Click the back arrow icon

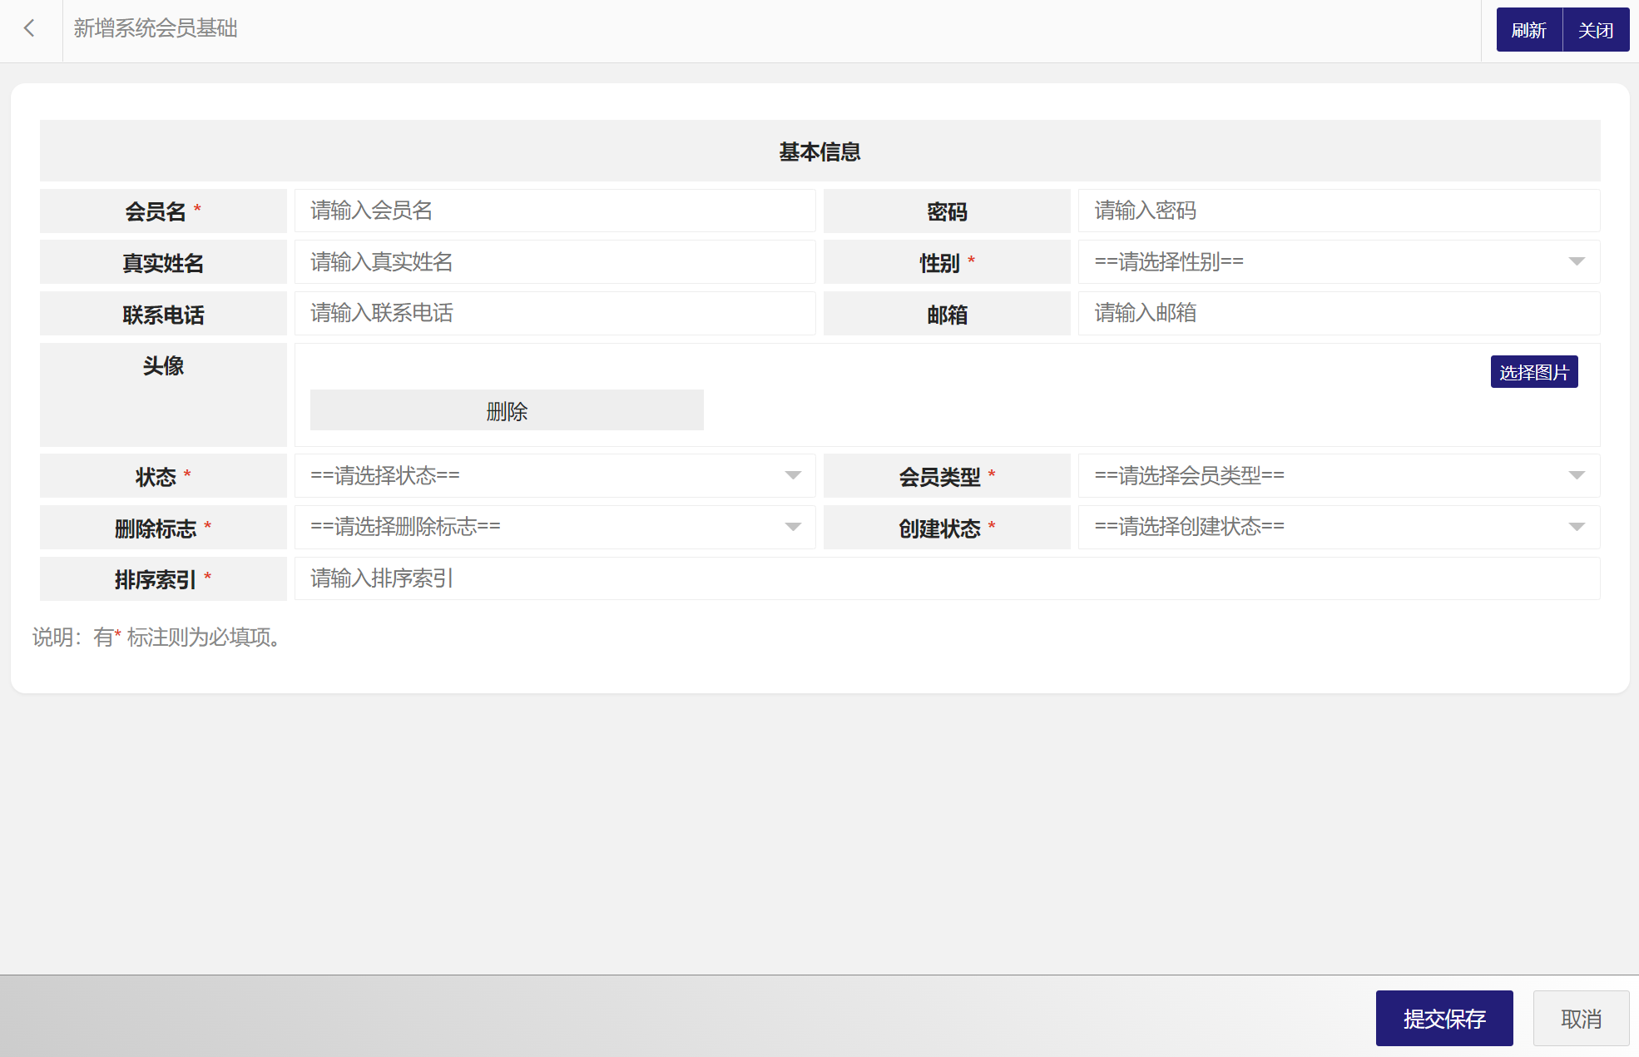coord(30,29)
